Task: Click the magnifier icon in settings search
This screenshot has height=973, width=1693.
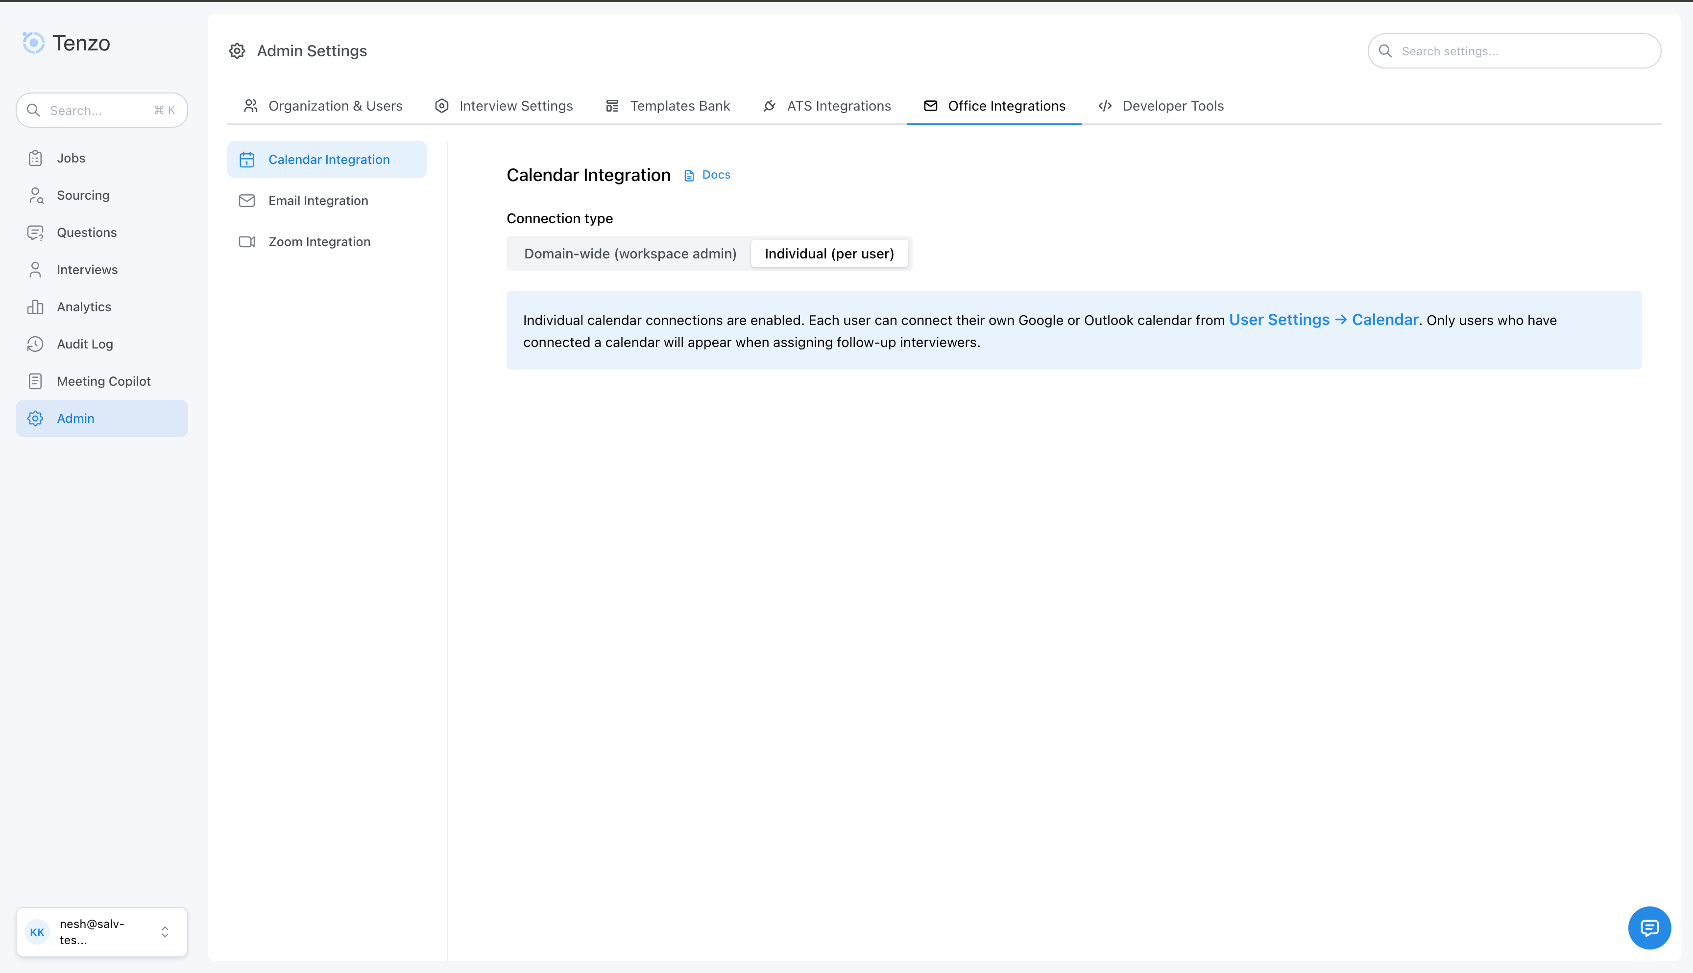Action: [x=1385, y=51]
